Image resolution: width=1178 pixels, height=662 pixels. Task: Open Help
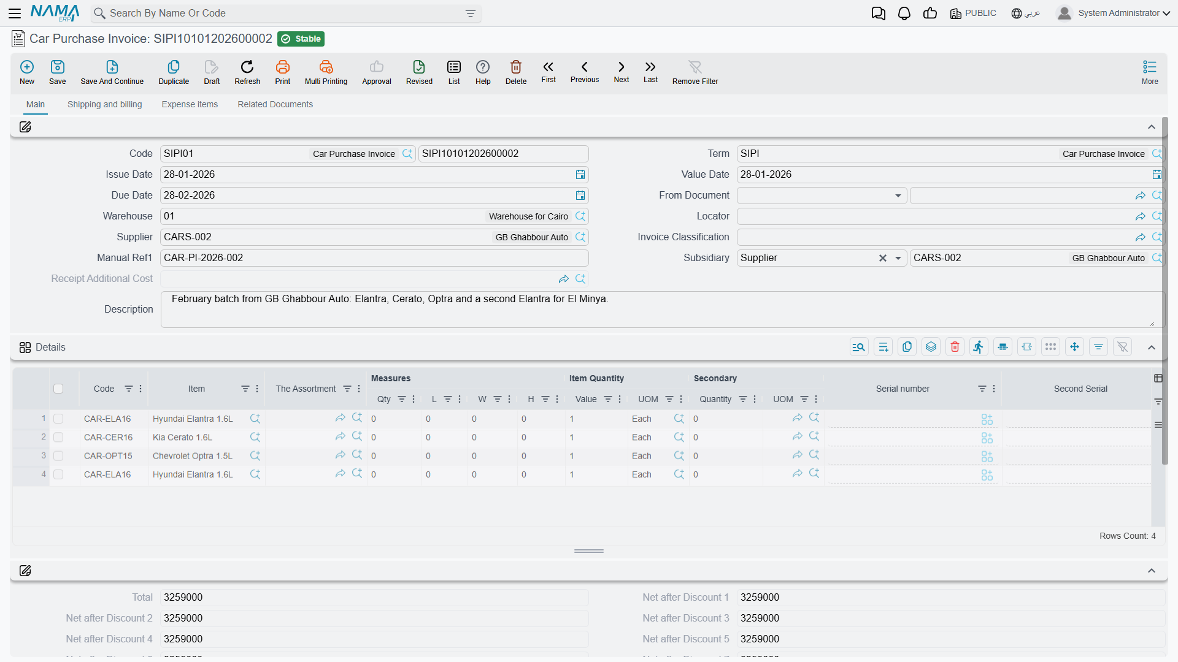483,72
